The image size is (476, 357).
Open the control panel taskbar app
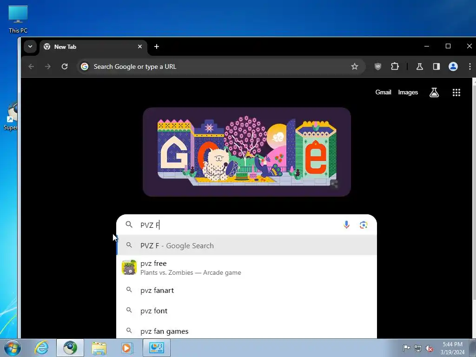(157, 348)
